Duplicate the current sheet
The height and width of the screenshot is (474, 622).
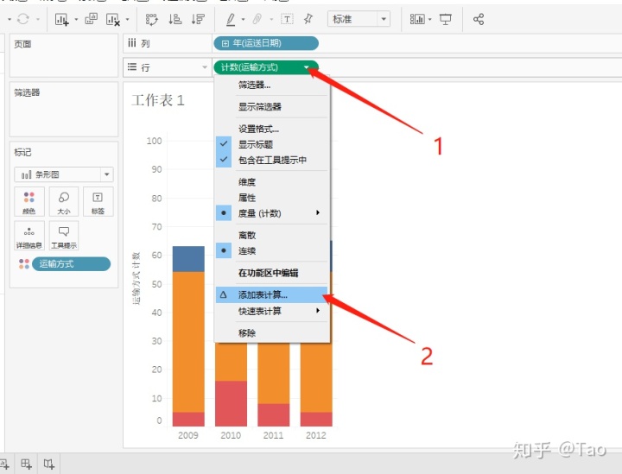[x=92, y=19]
